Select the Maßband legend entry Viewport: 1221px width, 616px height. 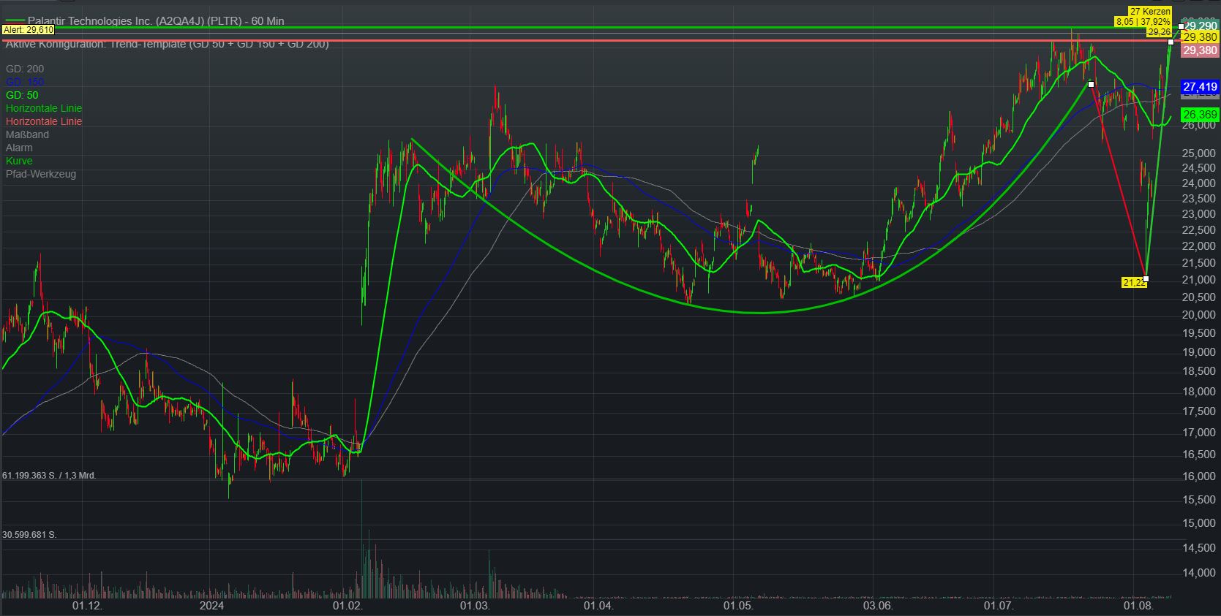(x=27, y=134)
